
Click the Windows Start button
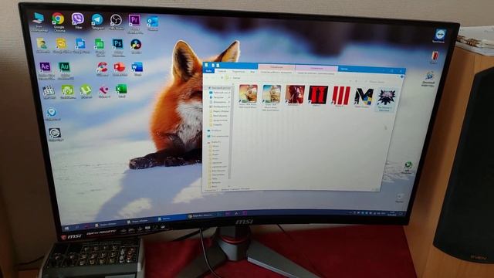click(x=67, y=228)
